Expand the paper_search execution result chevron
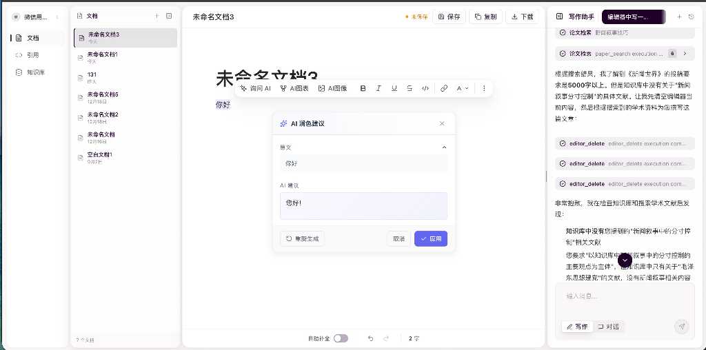The height and width of the screenshot is (350, 706). point(685,53)
